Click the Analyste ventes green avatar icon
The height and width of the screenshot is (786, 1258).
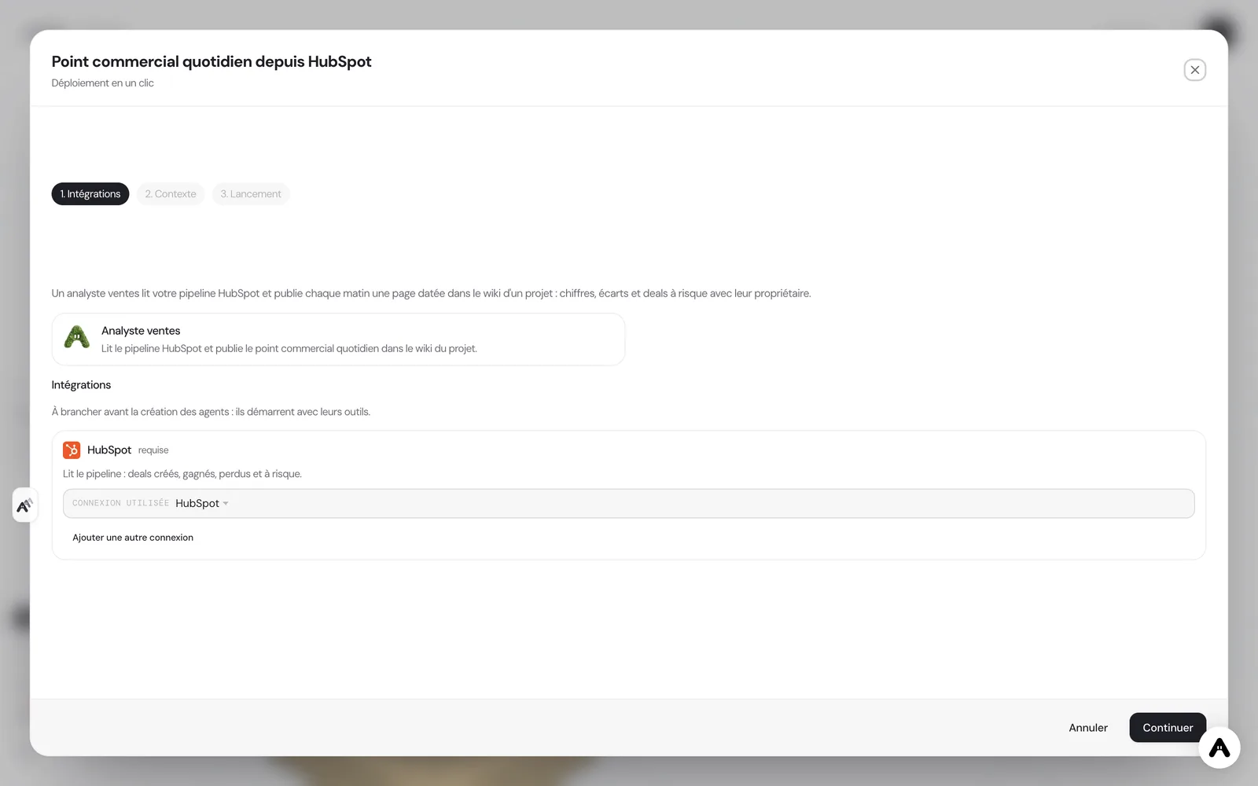[x=77, y=338]
